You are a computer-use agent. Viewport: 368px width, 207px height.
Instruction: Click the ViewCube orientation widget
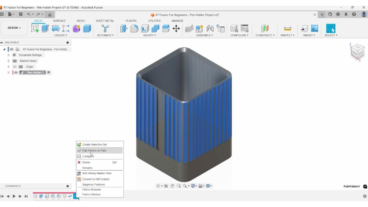click(x=357, y=51)
